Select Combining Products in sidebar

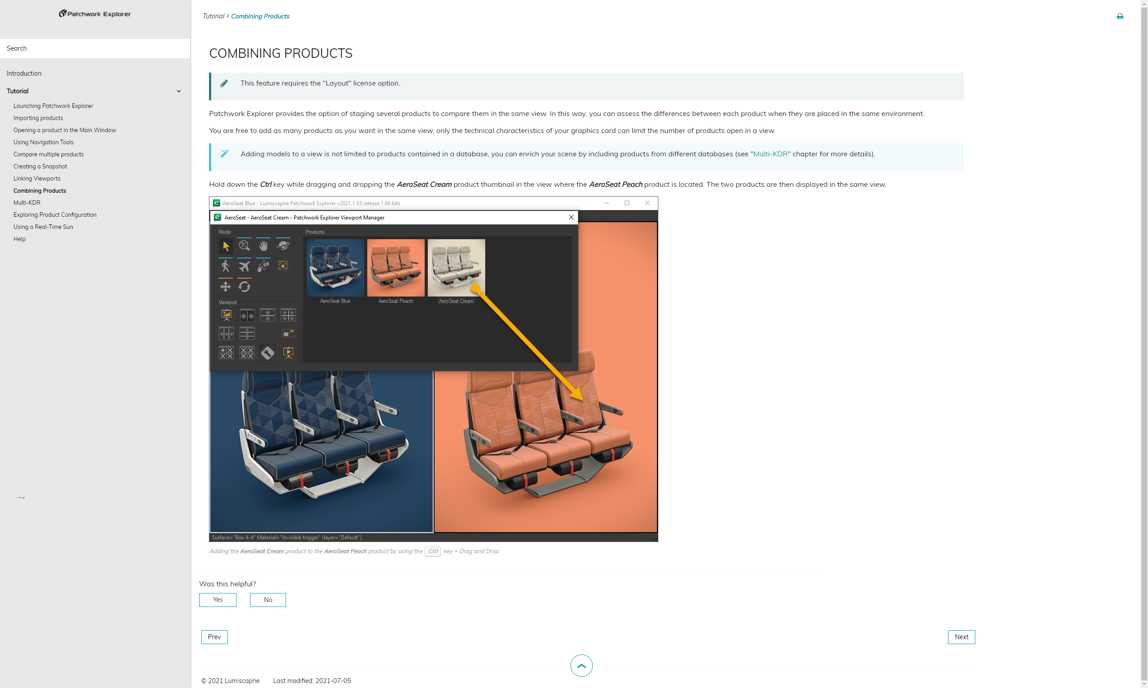coord(39,190)
